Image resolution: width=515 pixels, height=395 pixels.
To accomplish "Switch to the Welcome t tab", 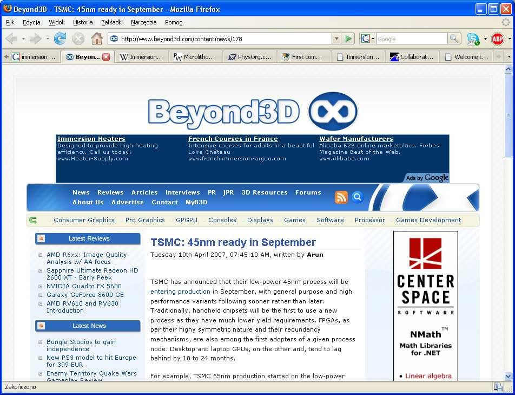I will 467,57.
